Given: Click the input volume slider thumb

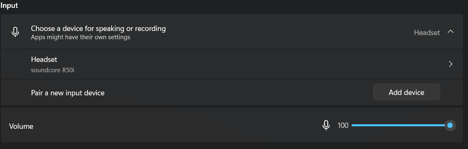Looking at the screenshot, I should (450, 125).
